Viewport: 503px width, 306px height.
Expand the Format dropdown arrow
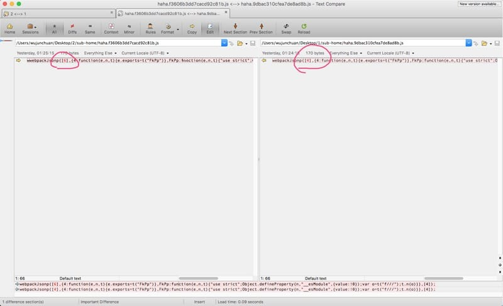(x=178, y=29)
